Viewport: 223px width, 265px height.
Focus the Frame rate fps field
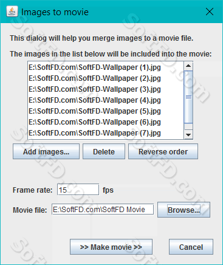click(78, 190)
